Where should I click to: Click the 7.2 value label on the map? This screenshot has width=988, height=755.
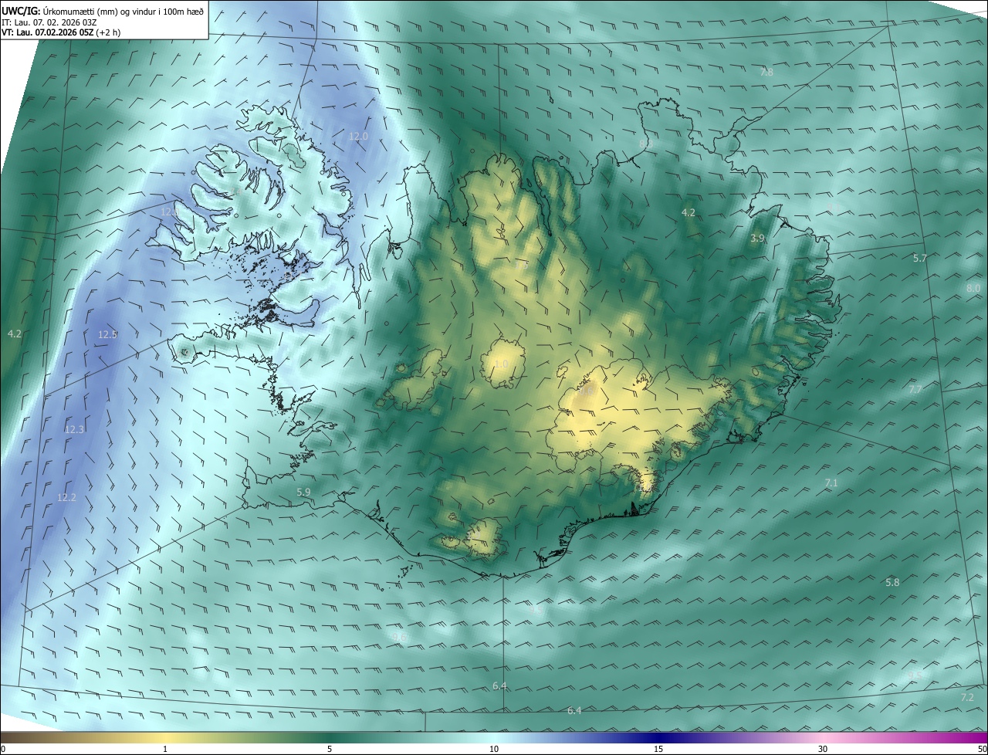click(x=967, y=698)
